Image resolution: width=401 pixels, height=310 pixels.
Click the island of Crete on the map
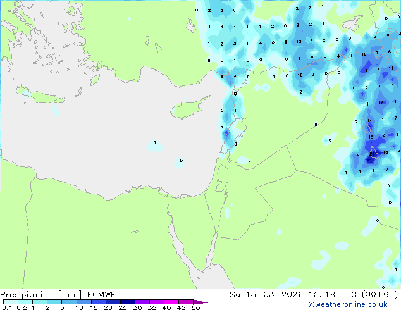coord(40,95)
